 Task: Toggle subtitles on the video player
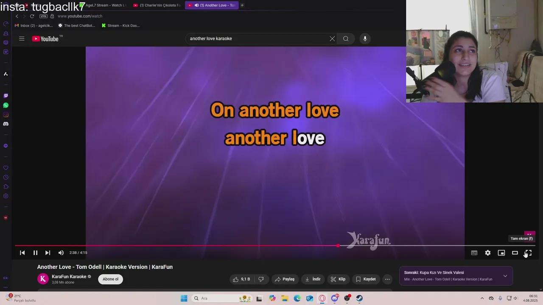pos(474,253)
